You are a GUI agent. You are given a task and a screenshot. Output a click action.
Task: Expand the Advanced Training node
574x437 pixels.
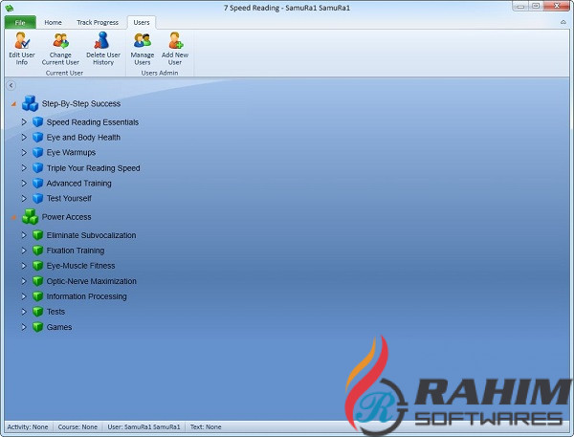(24, 183)
